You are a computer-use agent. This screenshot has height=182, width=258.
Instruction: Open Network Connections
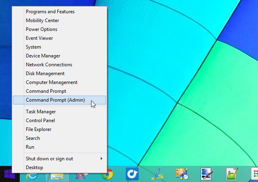(59, 65)
